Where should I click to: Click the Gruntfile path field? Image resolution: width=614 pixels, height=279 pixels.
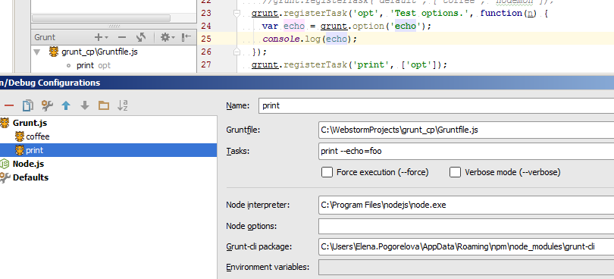coord(466,130)
